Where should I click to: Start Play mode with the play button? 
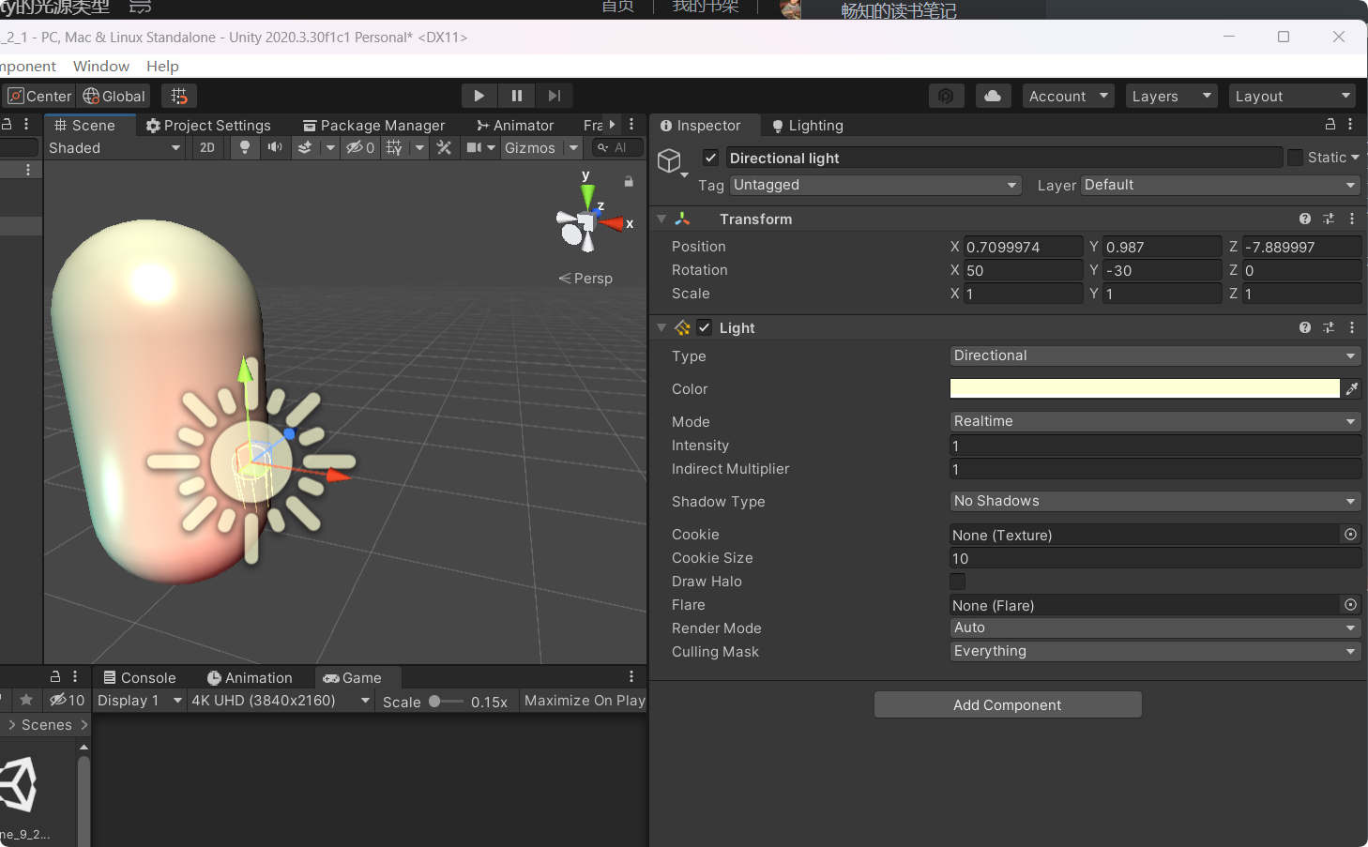tap(479, 96)
